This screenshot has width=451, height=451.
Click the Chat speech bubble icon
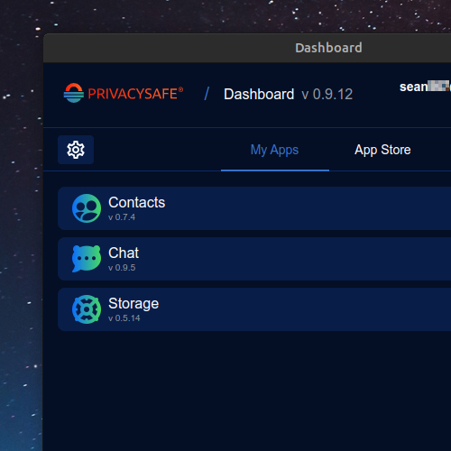tap(87, 259)
